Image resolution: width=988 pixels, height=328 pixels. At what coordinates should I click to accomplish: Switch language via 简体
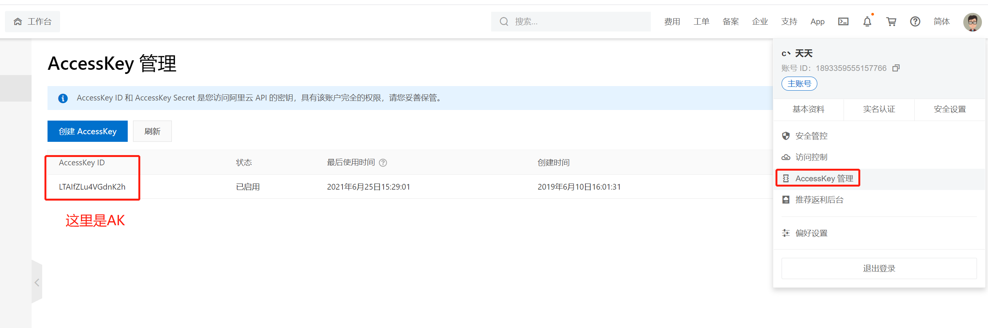(x=942, y=22)
